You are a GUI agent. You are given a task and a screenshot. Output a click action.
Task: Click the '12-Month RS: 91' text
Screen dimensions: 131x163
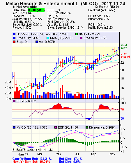click(x=107, y=7)
